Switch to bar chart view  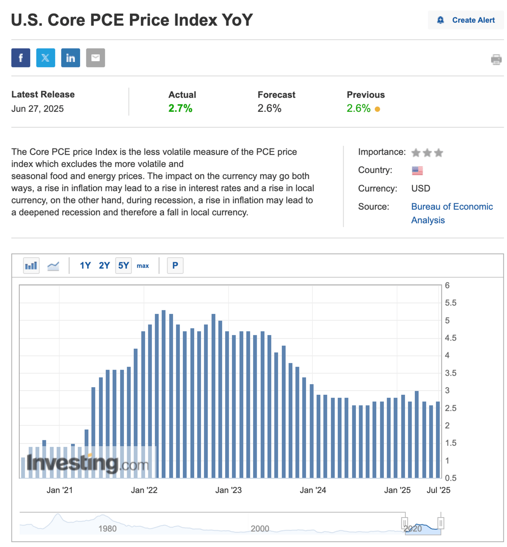[31, 266]
